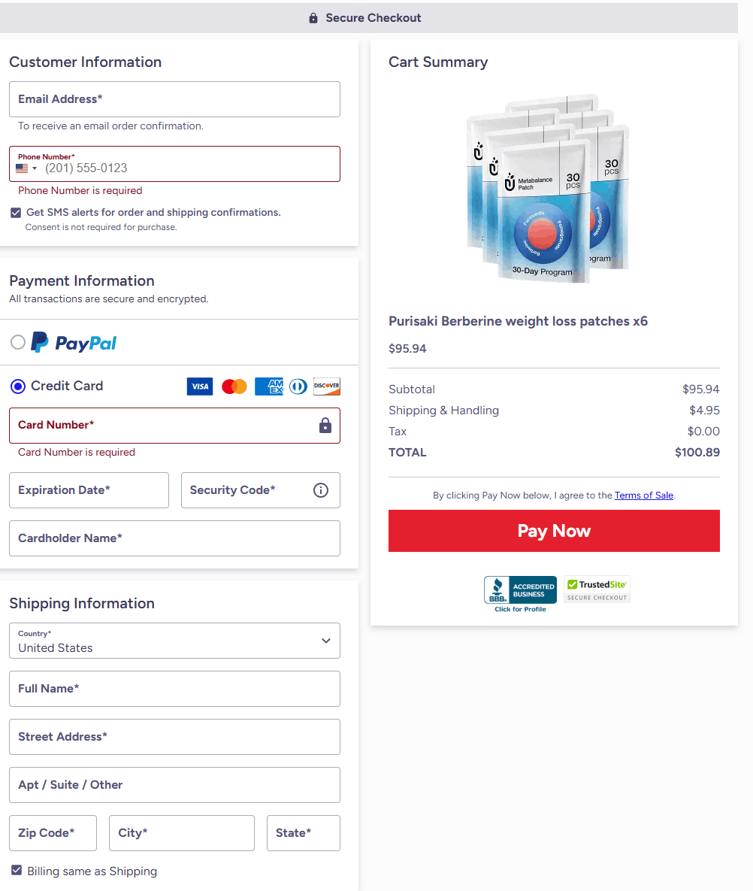This screenshot has width=753, height=891.
Task: Click the card number padlock icon
Action: pos(325,426)
